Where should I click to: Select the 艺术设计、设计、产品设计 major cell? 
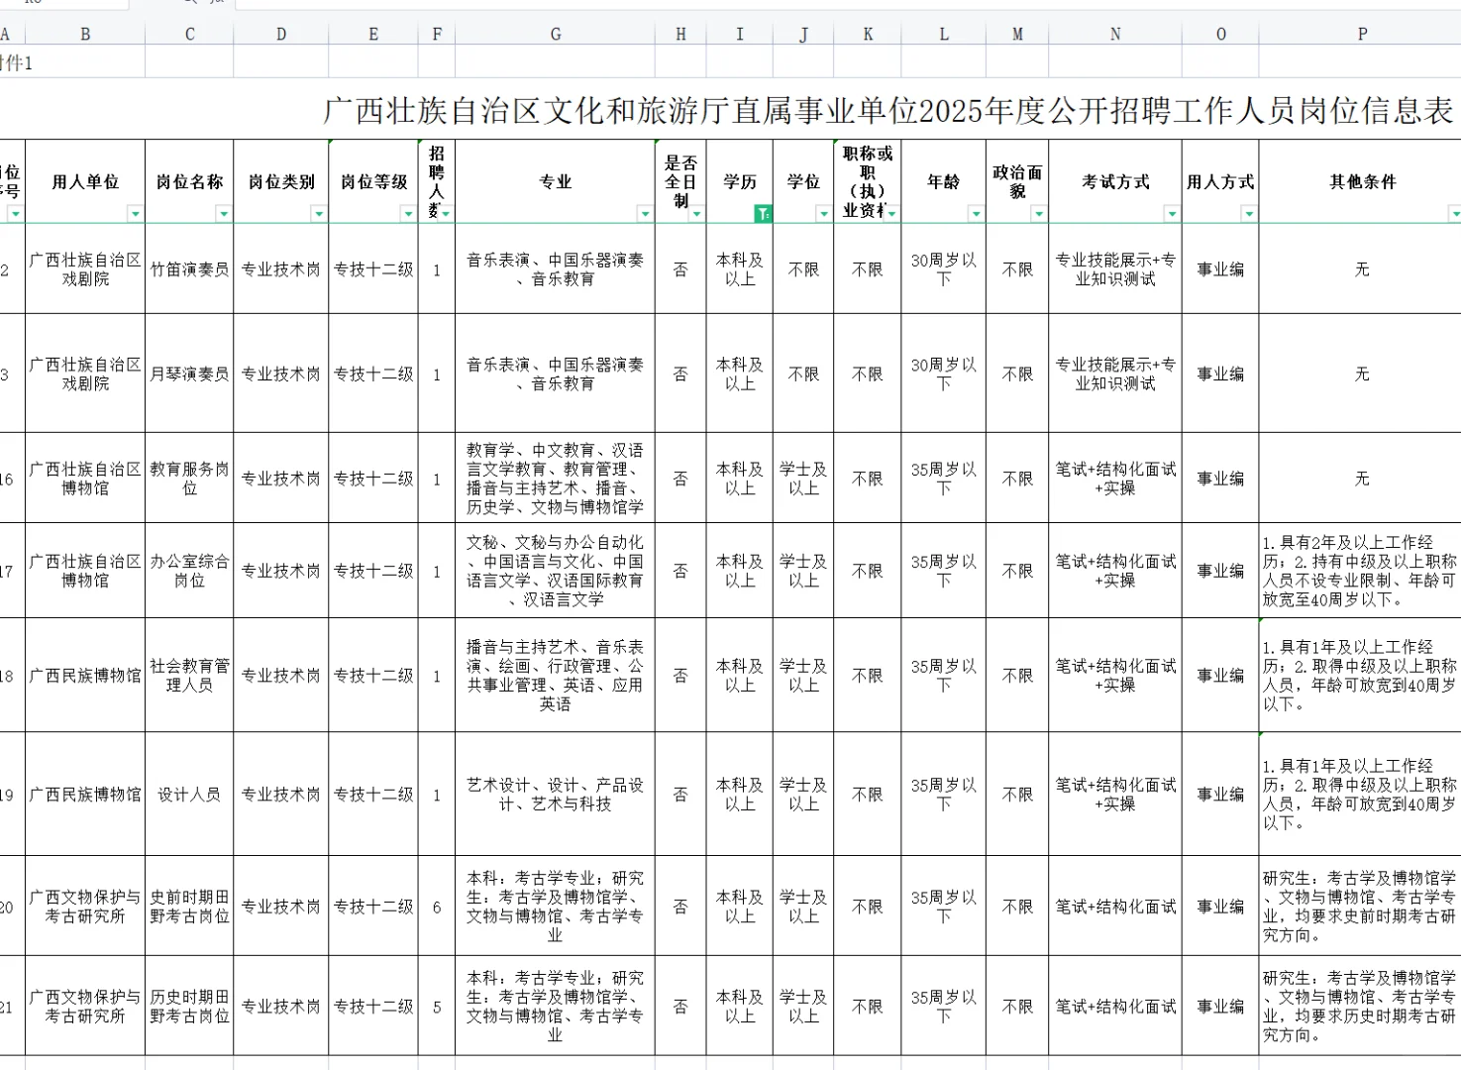click(x=555, y=795)
